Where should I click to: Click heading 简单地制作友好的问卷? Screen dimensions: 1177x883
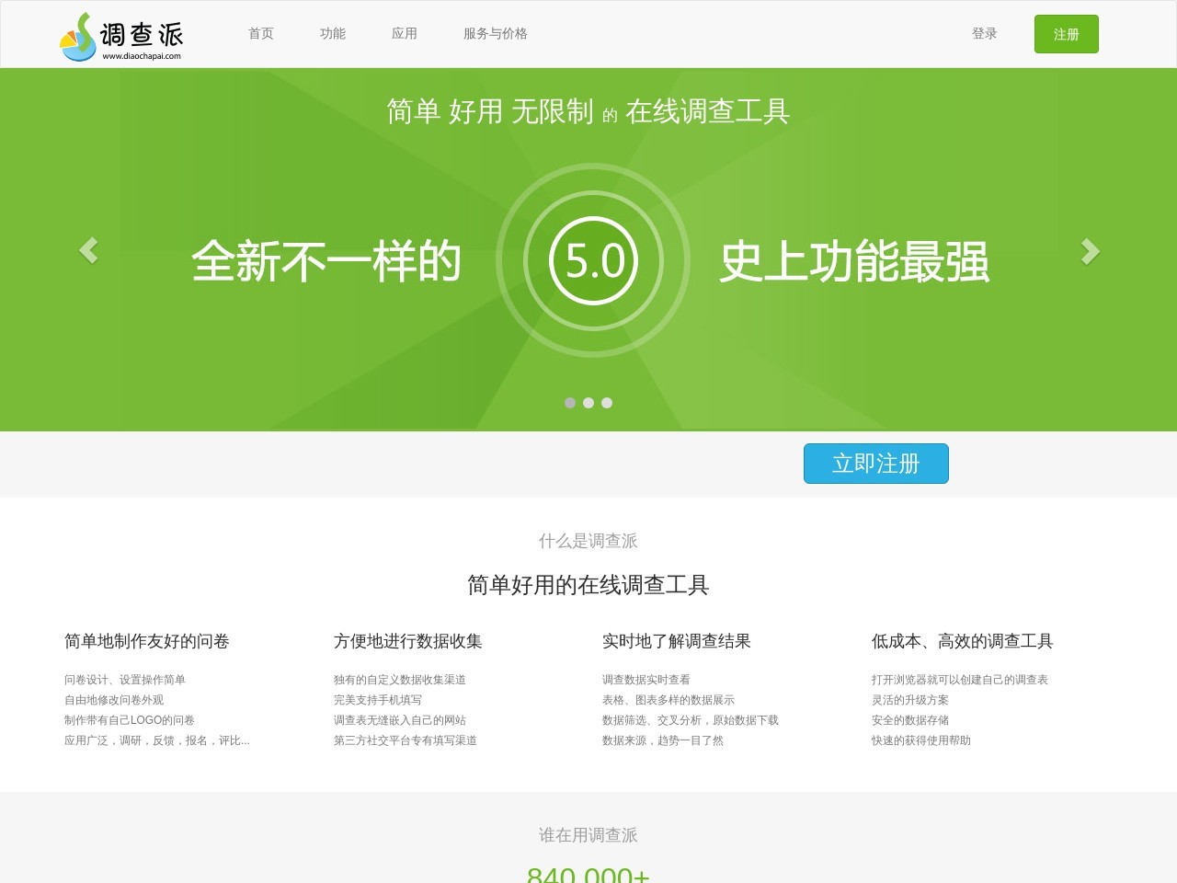coord(147,641)
